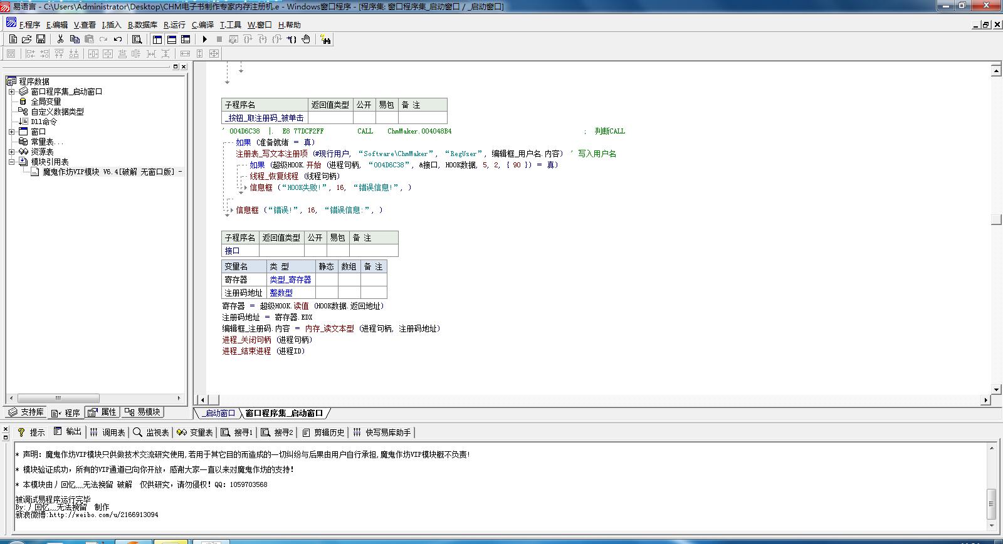1003x544 pixels.
Task: Click the New file toolbar icon
Action: 13,39
